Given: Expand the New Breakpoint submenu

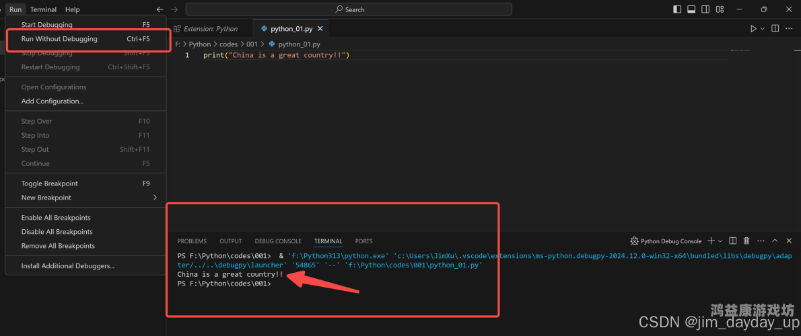Looking at the screenshot, I should pos(155,198).
